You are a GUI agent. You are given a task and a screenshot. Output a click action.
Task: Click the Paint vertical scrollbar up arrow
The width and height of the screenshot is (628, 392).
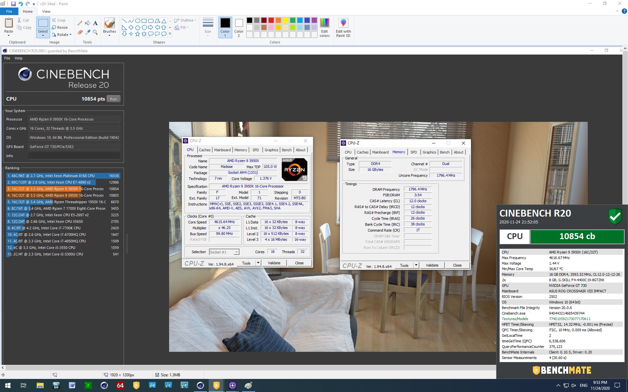click(x=625, y=48)
